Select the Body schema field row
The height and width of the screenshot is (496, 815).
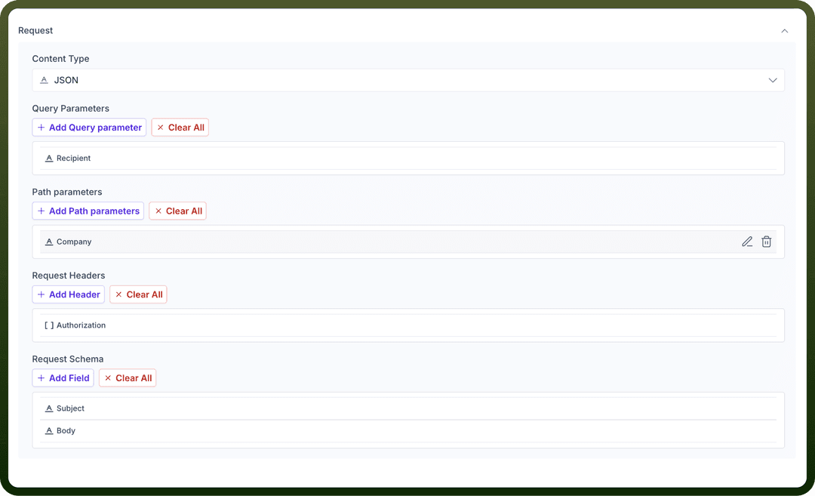click(408, 431)
